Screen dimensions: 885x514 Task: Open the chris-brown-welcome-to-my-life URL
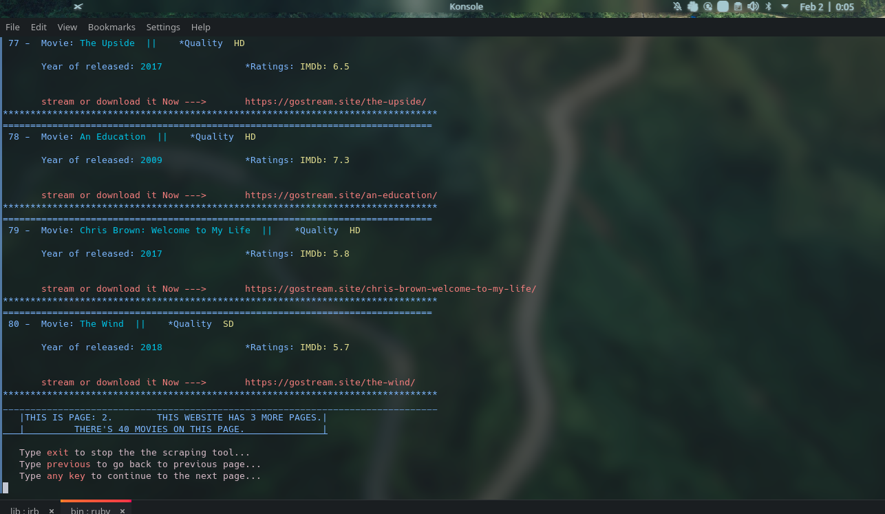click(391, 289)
